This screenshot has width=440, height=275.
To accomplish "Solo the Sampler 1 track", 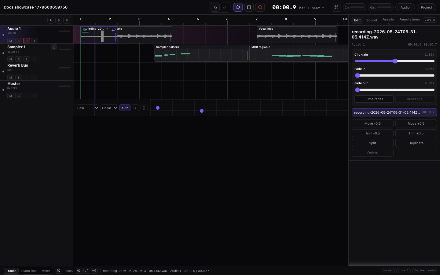I will (19, 59).
